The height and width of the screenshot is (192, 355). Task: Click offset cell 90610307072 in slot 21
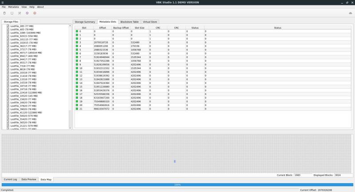click(102, 109)
